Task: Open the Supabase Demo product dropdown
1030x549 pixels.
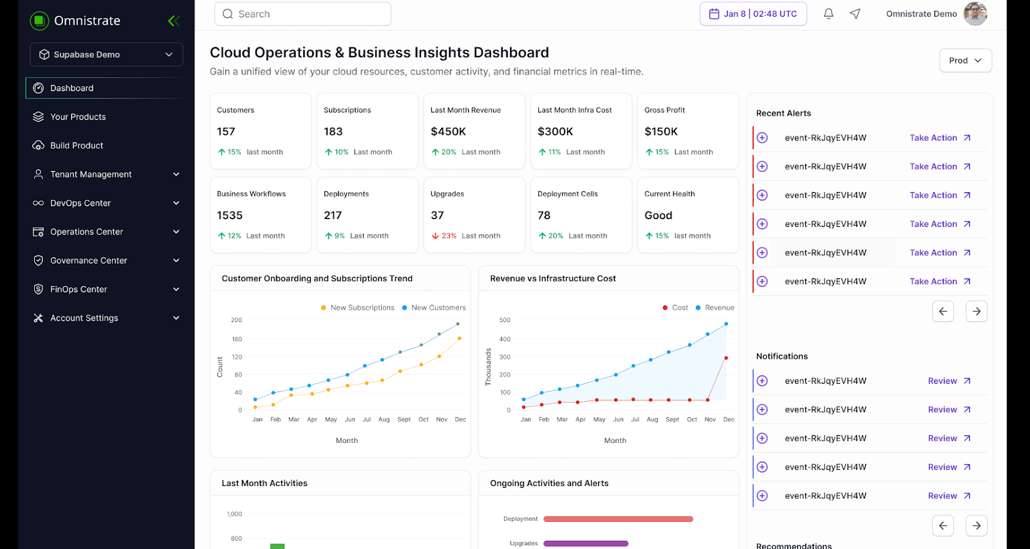Action: (106, 55)
